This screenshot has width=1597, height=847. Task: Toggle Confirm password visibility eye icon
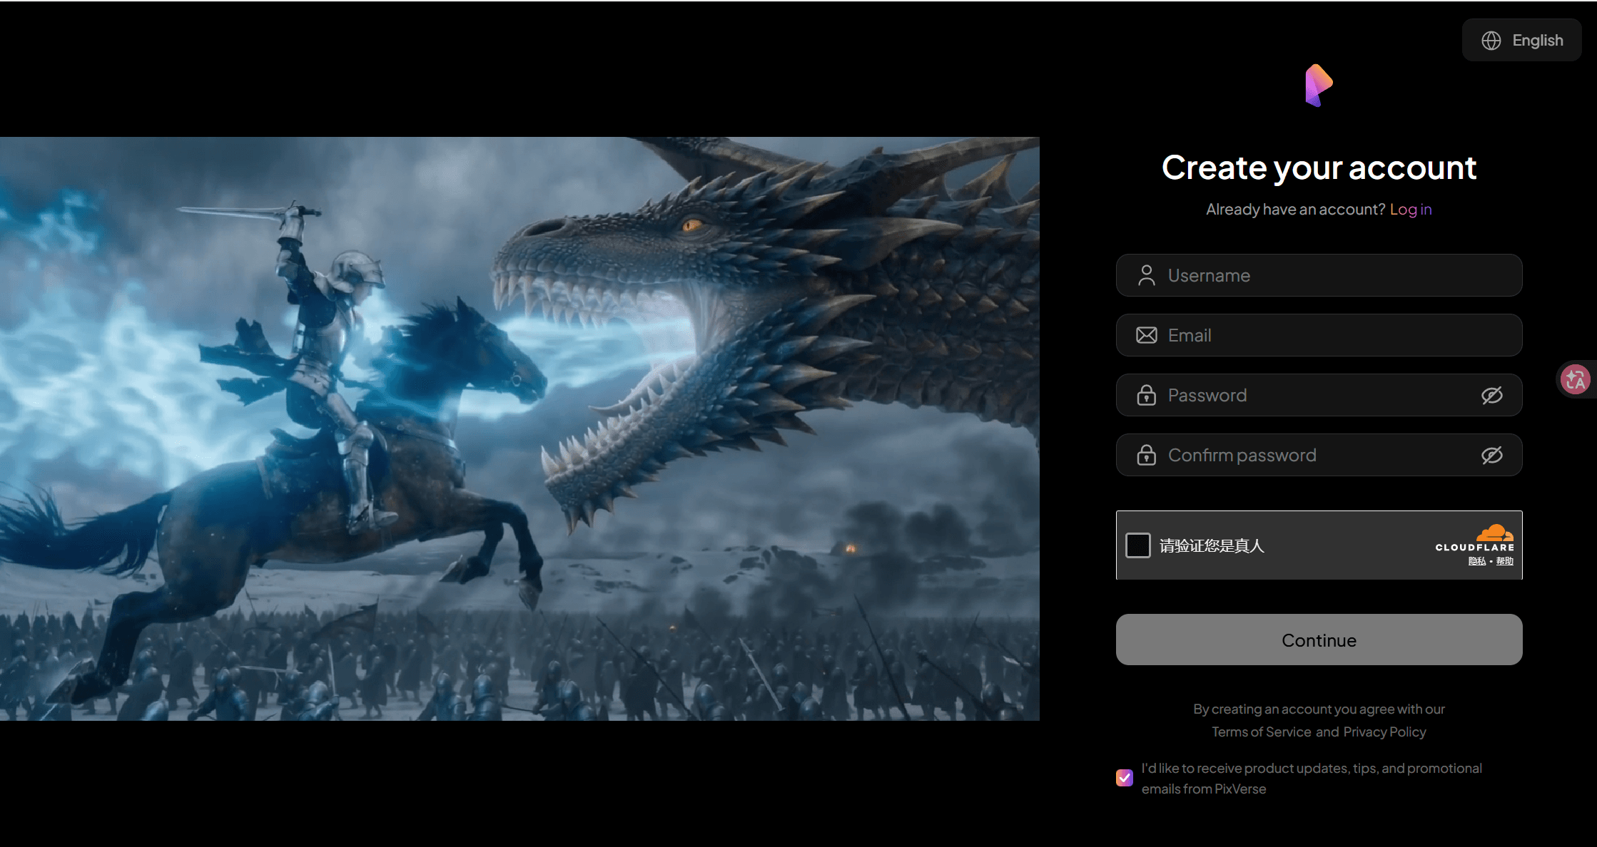(1491, 455)
